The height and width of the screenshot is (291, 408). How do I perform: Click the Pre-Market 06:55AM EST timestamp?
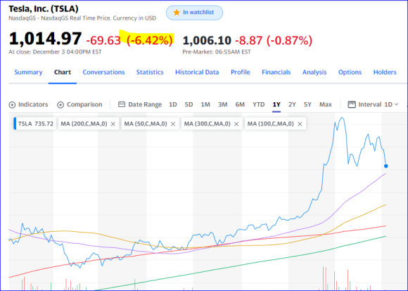[x=217, y=52]
